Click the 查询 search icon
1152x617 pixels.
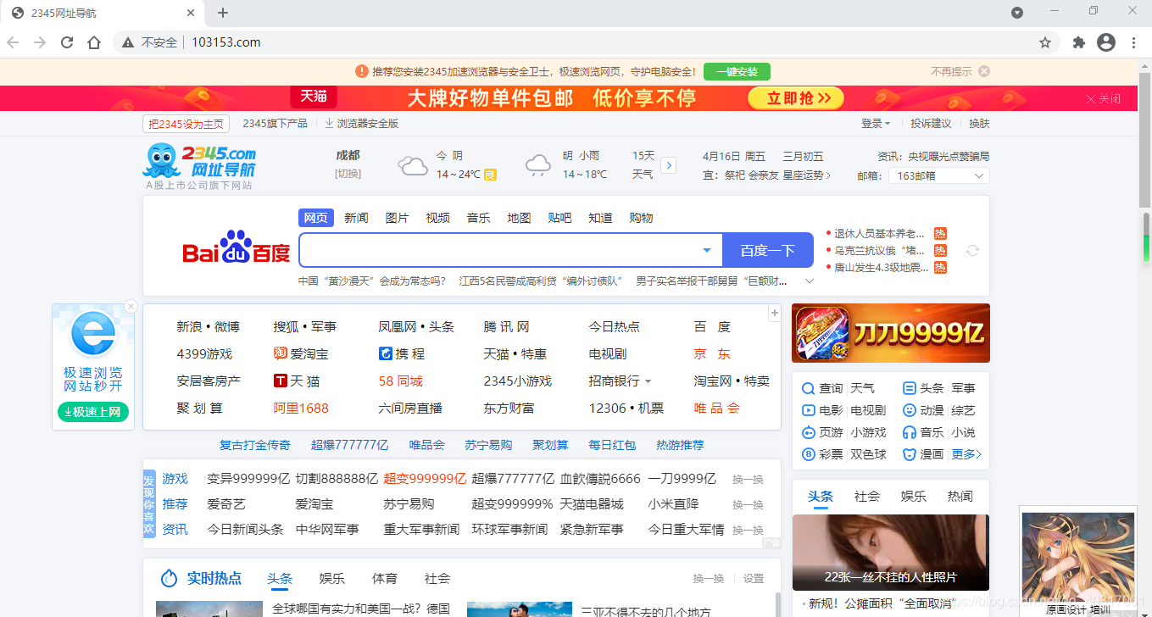click(x=808, y=388)
